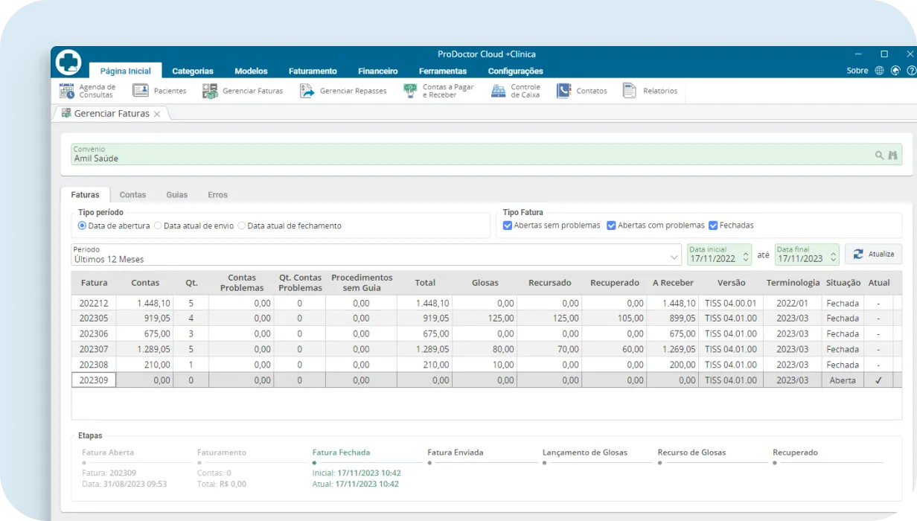Image resolution: width=917 pixels, height=521 pixels.
Task: Select the Data atual de envio radio button
Action: coord(159,226)
